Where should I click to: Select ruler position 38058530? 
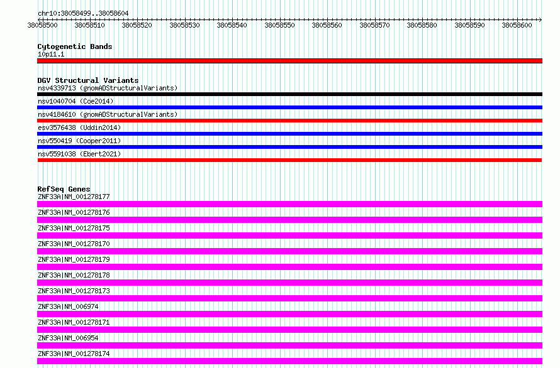point(184,25)
